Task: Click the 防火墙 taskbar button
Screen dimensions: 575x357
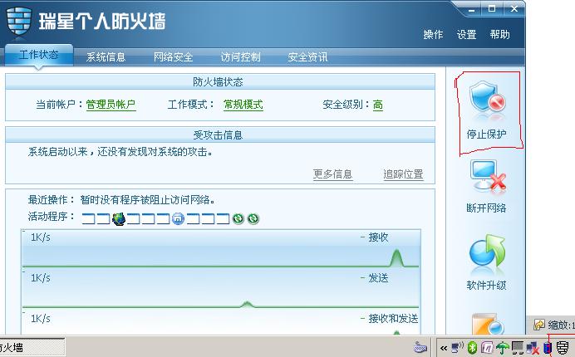Action: (32, 347)
